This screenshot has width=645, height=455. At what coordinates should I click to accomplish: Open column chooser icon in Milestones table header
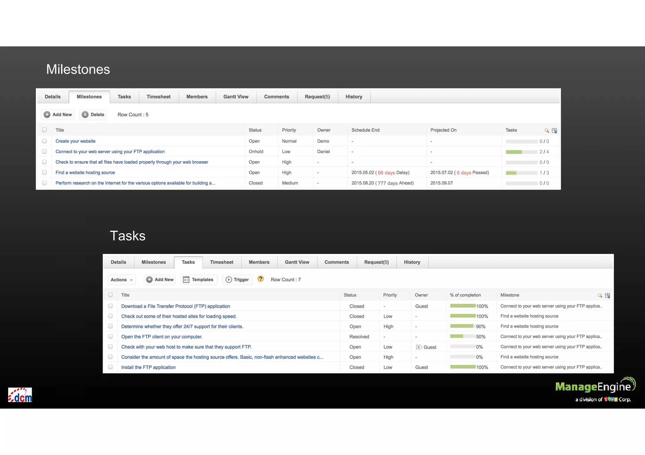[555, 130]
